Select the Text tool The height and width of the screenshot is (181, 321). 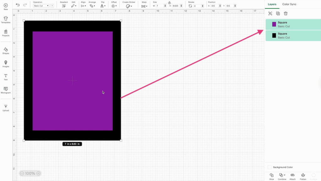(6, 77)
